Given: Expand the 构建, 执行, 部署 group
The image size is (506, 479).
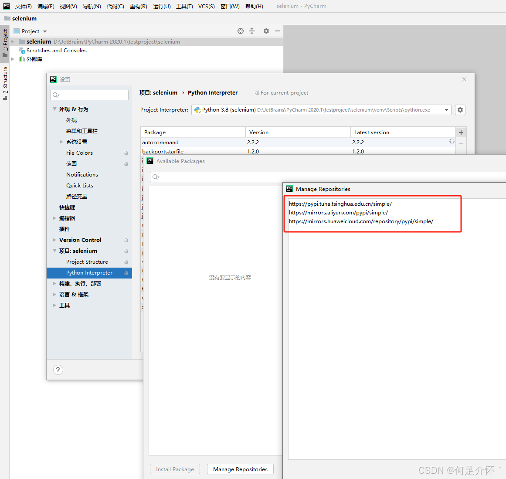Looking at the screenshot, I should tap(54, 283).
